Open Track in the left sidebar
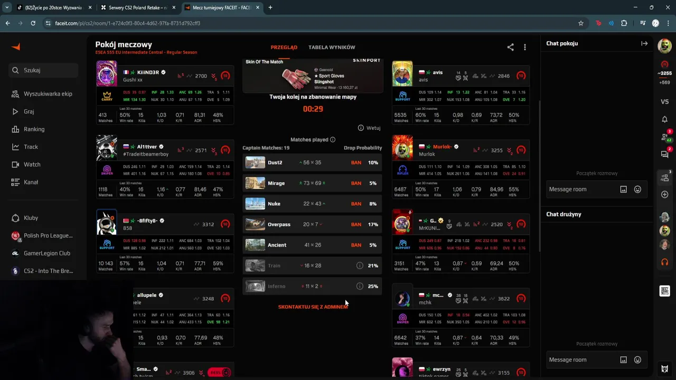Image resolution: width=676 pixels, height=380 pixels. (x=25, y=147)
